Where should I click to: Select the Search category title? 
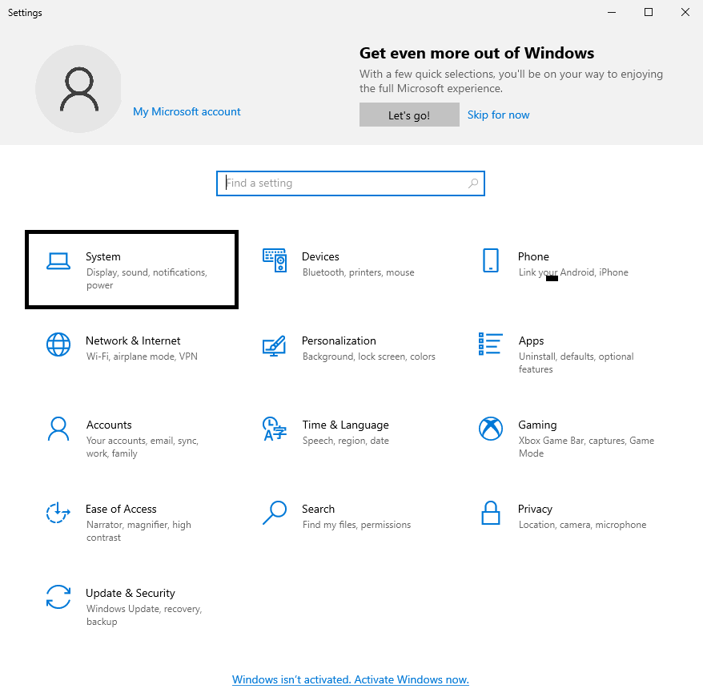point(318,509)
